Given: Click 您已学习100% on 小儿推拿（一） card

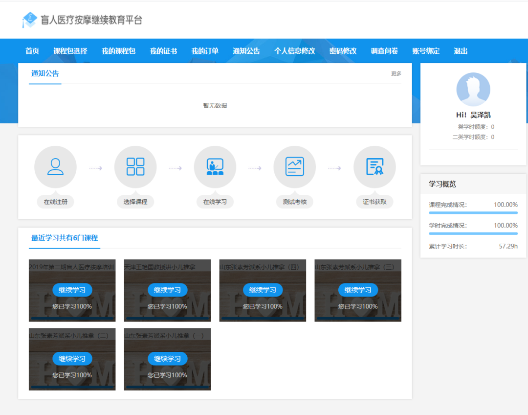Looking at the screenshot, I should pyautogui.click(x=167, y=375).
